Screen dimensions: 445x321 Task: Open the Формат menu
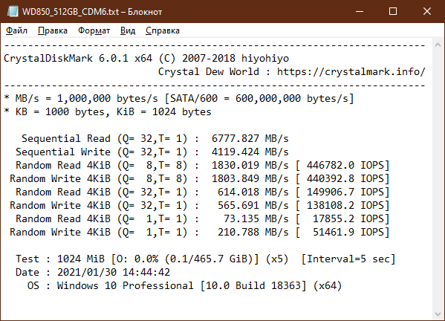[x=94, y=30]
